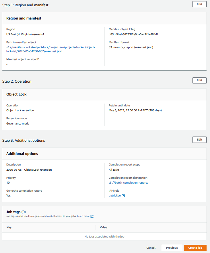210x253 pixels.
Task: Click the All tasks report scope value
Action: (114, 170)
